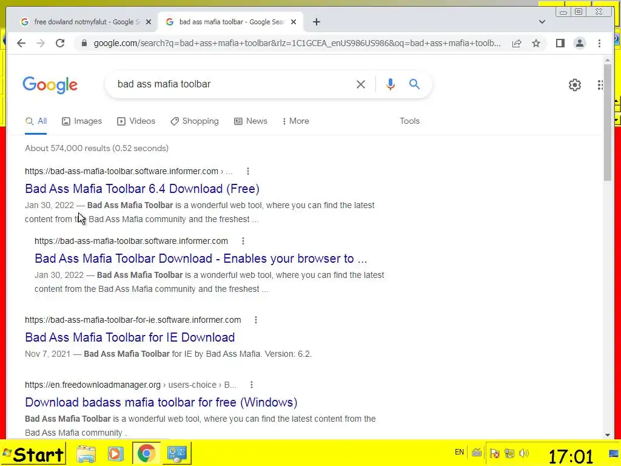
Task: Launch media player from taskbar
Action: point(116,453)
